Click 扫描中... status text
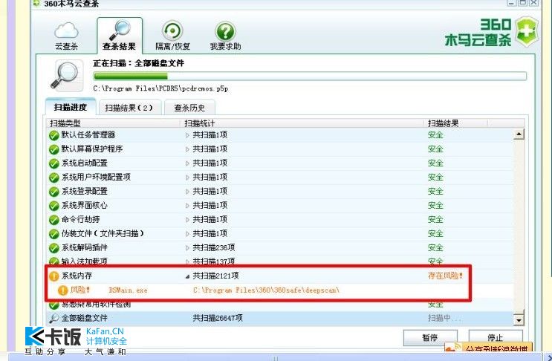This screenshot has width=552, height=361. pos(444,318)
